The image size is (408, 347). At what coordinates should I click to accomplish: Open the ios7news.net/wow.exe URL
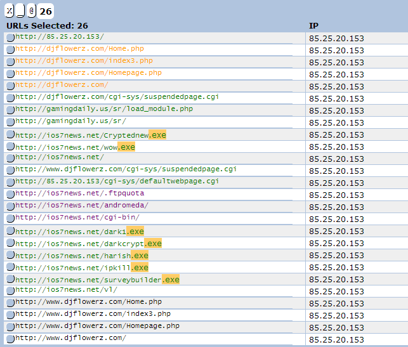[75, 147]
